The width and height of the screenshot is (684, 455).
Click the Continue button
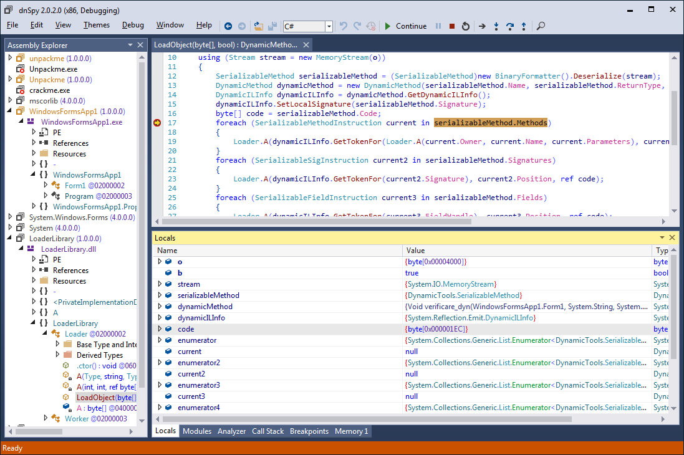pos(405,26)
